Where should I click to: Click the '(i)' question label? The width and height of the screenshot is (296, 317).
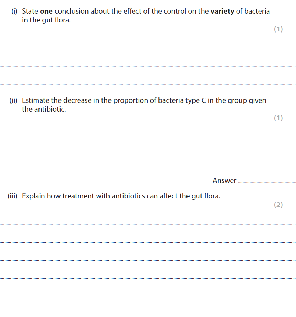pos(14,11)
